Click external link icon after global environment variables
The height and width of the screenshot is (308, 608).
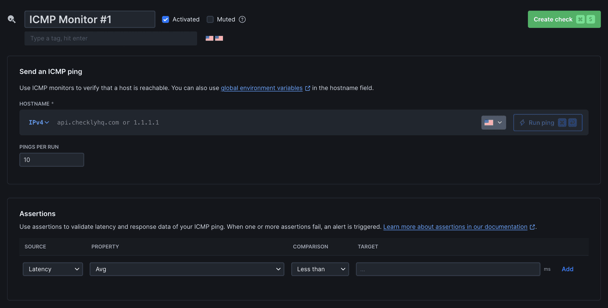pos(308,88)
